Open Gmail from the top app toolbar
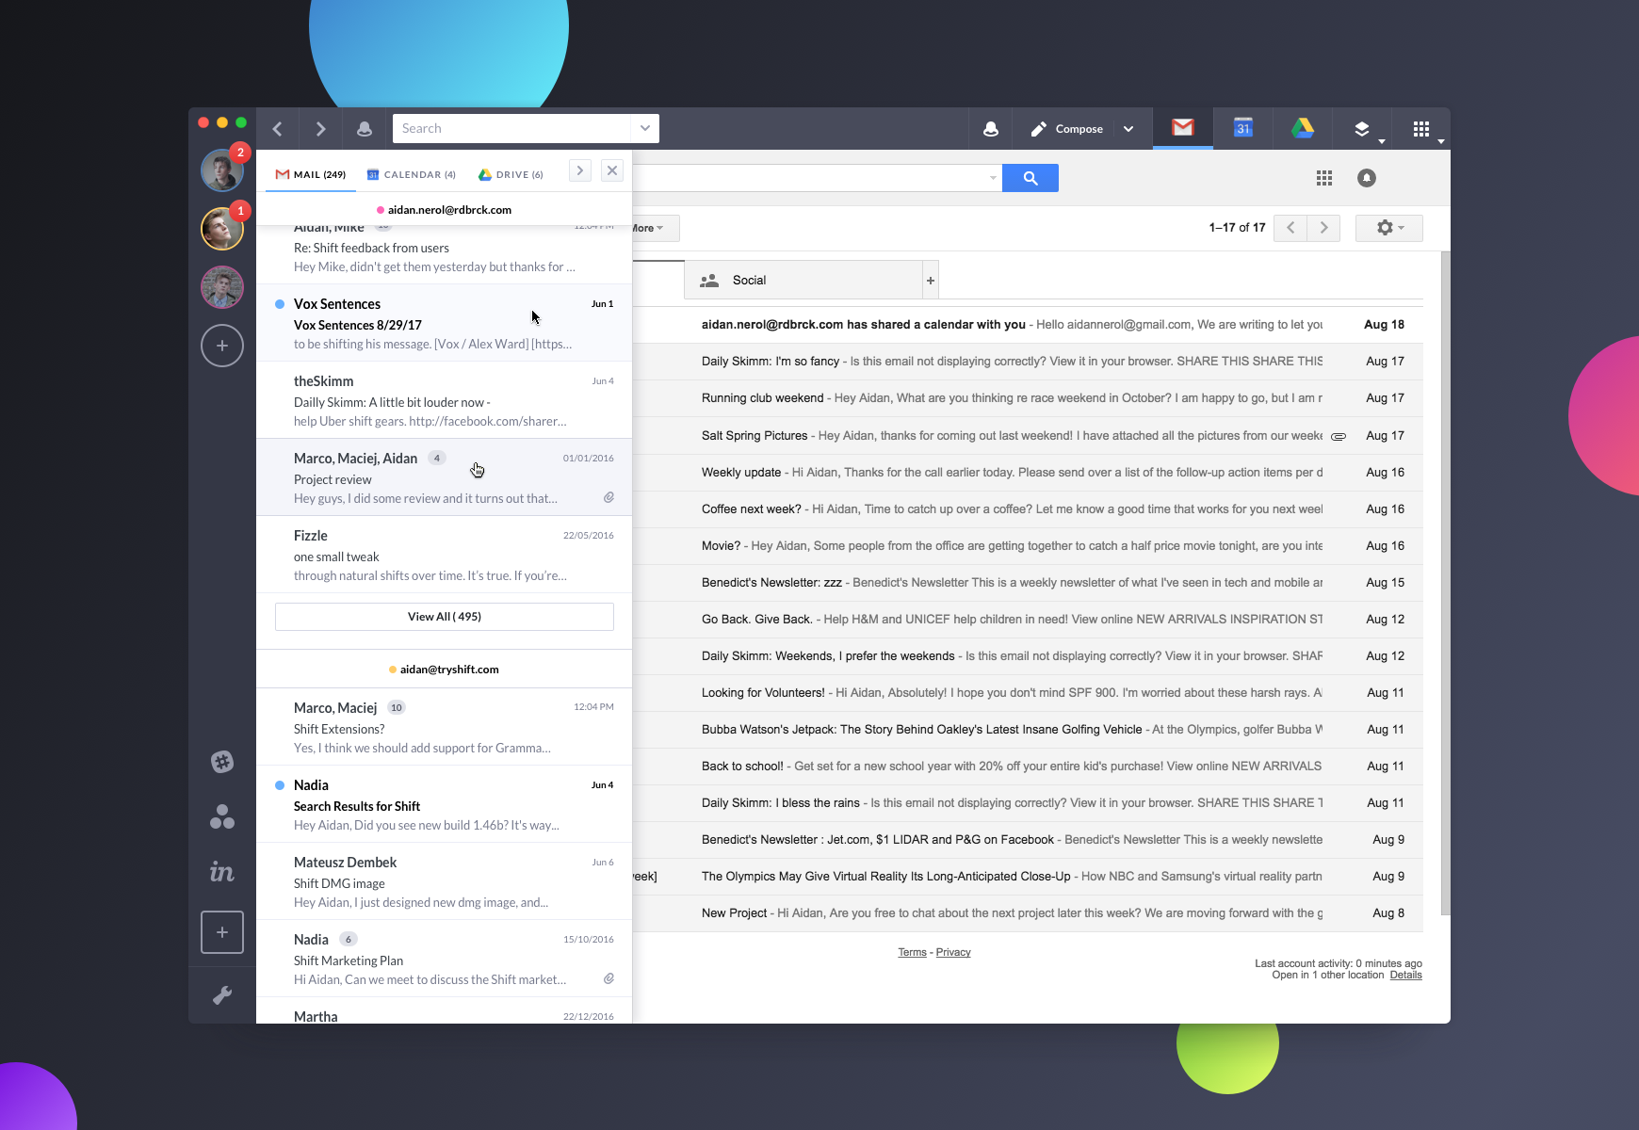 (x=1183, y=128)
